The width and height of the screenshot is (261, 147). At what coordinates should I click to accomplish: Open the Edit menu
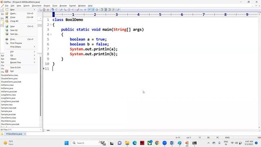click(13, 6)
